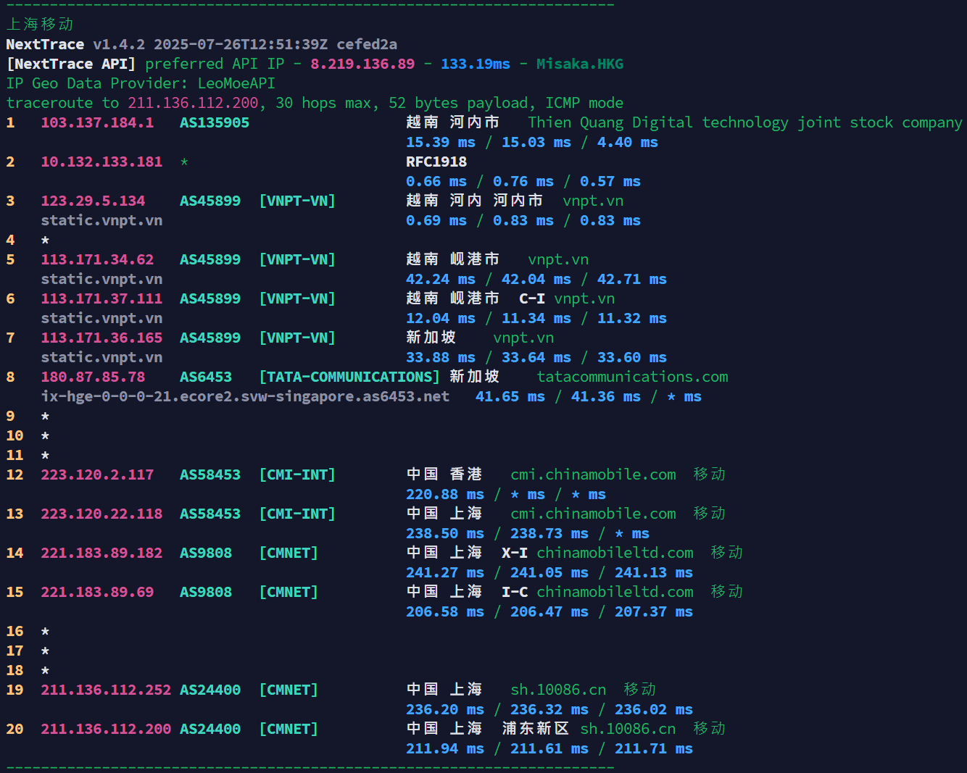The width and height of the screenshot is (967, 773).
Task: Click the 211.71 ms latency value
Action: [x=654, y=748]
